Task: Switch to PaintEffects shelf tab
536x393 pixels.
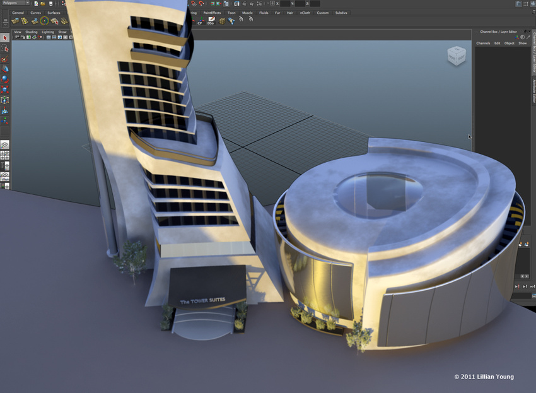Action: coord(212,13)
